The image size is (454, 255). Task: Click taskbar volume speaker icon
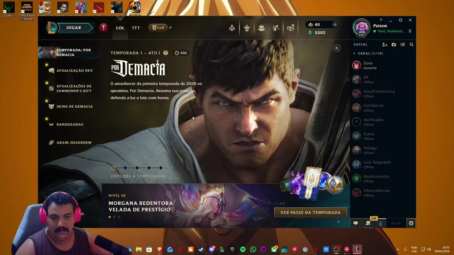click(429, 249)
